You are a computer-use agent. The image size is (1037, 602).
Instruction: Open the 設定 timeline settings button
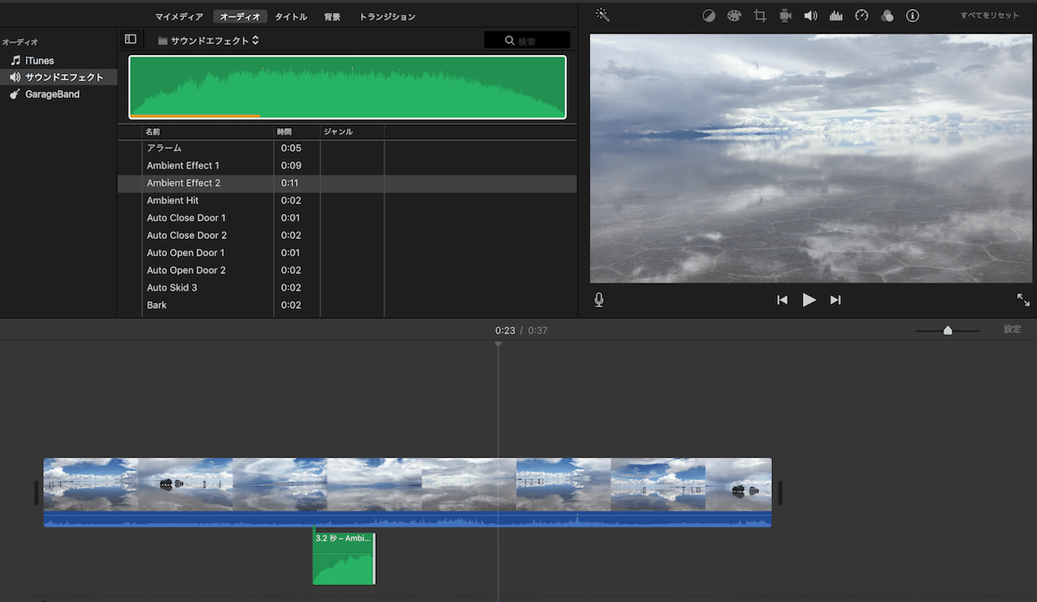(1013, 329)
